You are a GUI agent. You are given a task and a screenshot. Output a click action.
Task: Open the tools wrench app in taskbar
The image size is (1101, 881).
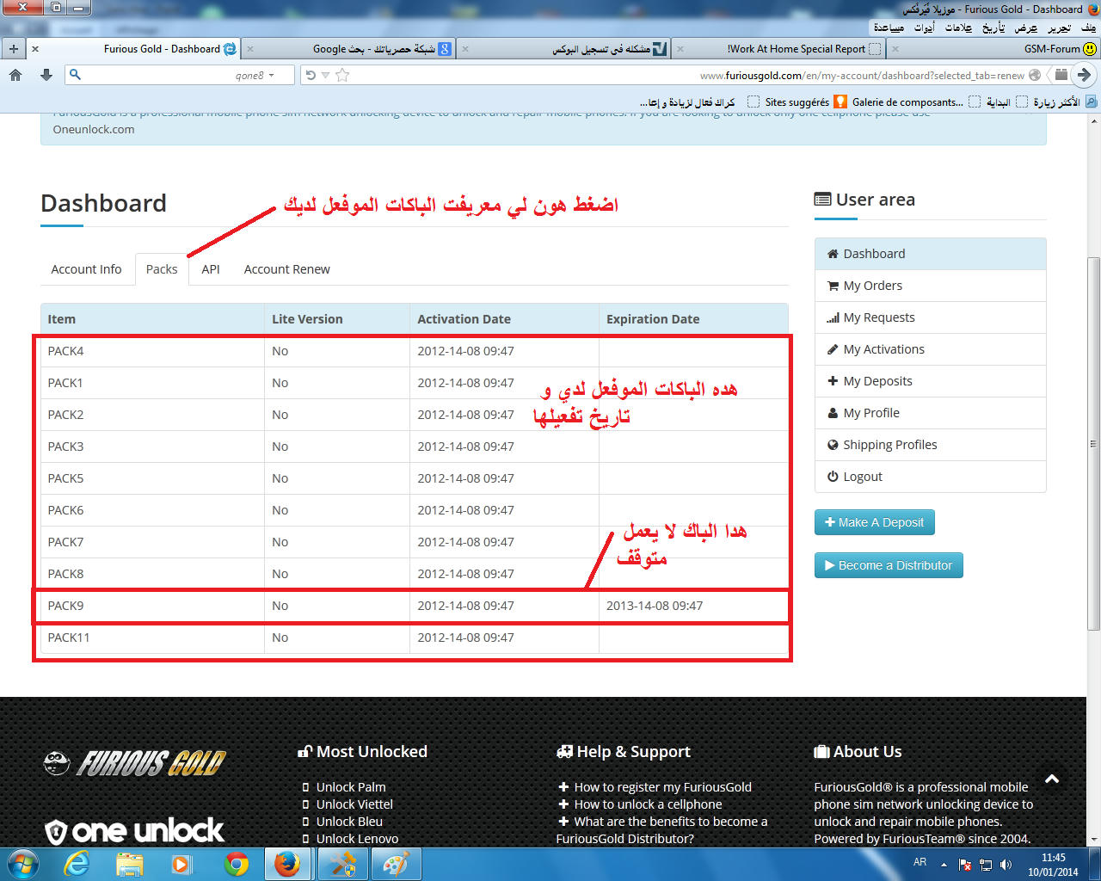pyautogui.click(x=342, y=864)
